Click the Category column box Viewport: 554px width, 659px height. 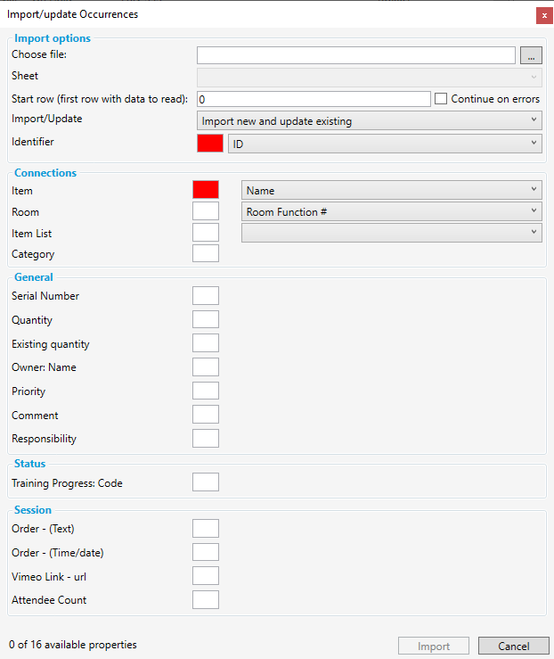click(x=206, y=254)
